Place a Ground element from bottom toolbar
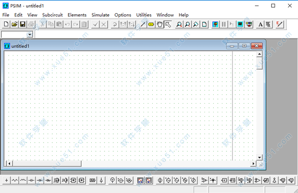Screen dimensions: 298x193 (6, 180)
